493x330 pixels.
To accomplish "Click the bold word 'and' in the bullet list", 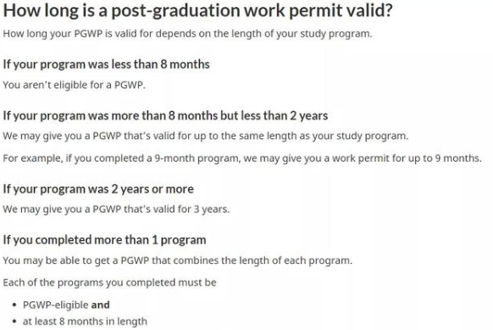I will point(100,305).
